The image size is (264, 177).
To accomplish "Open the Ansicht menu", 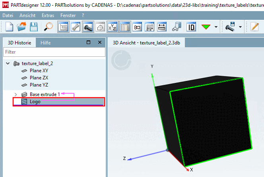I will coord(27,15).
